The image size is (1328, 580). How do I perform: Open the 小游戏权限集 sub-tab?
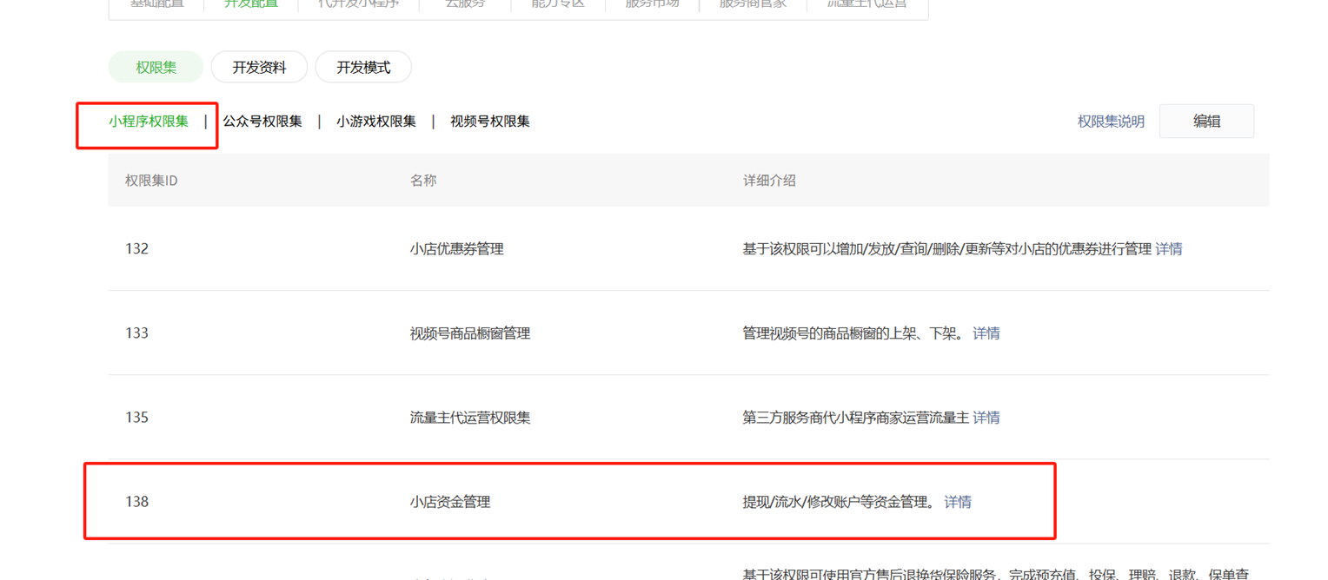(376, 122)
